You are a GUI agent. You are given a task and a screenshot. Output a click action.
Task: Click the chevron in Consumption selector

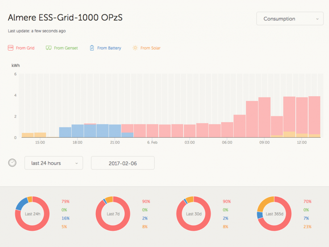(317, 19)
